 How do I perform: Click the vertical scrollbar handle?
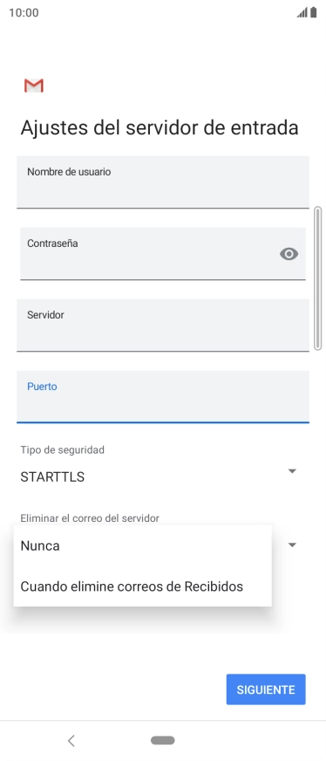pyautogui.click(x=318, y=278)
